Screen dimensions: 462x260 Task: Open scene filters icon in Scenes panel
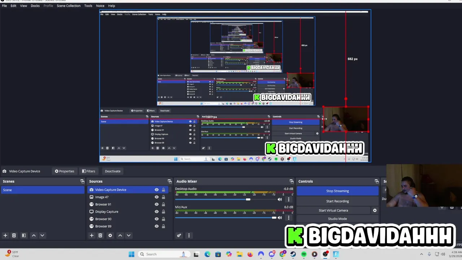(x=24, y=235)
